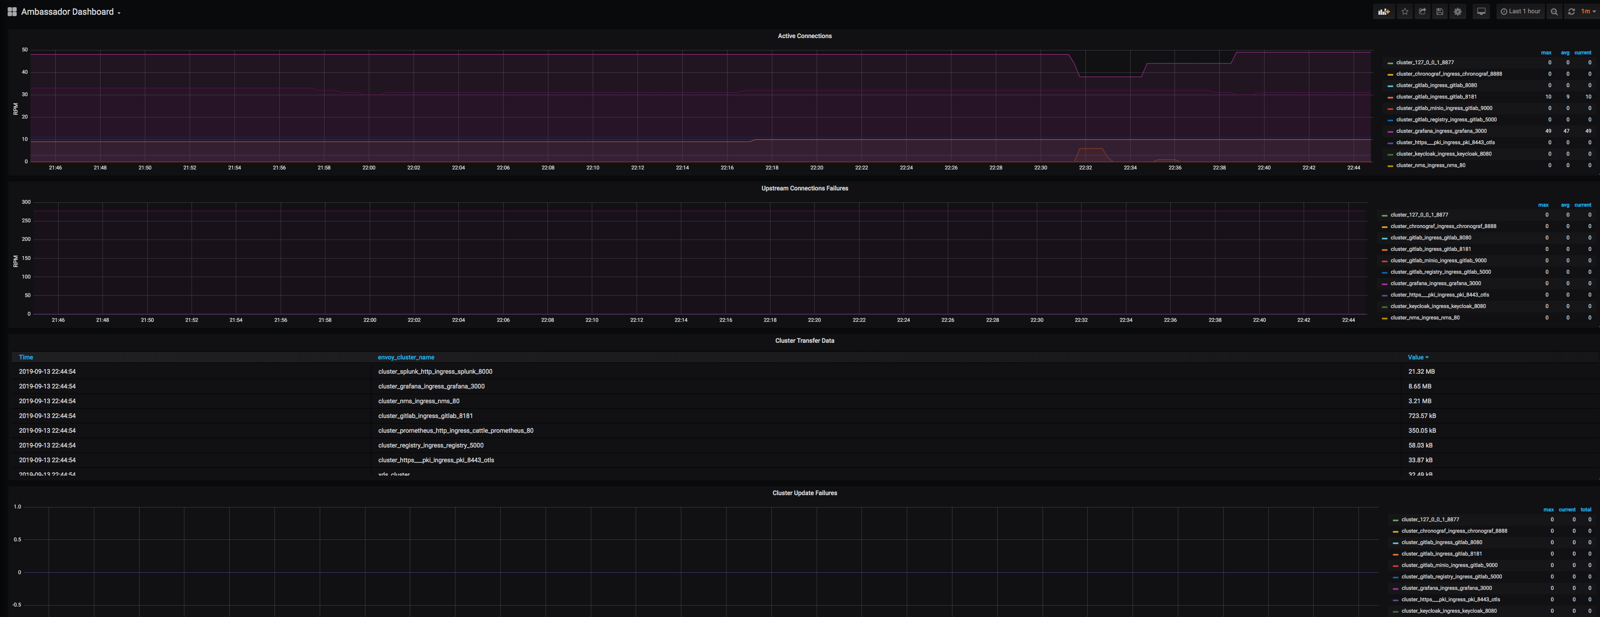
Task: Star this dashboard as favorite
Action: click(x=1405, y=11)
